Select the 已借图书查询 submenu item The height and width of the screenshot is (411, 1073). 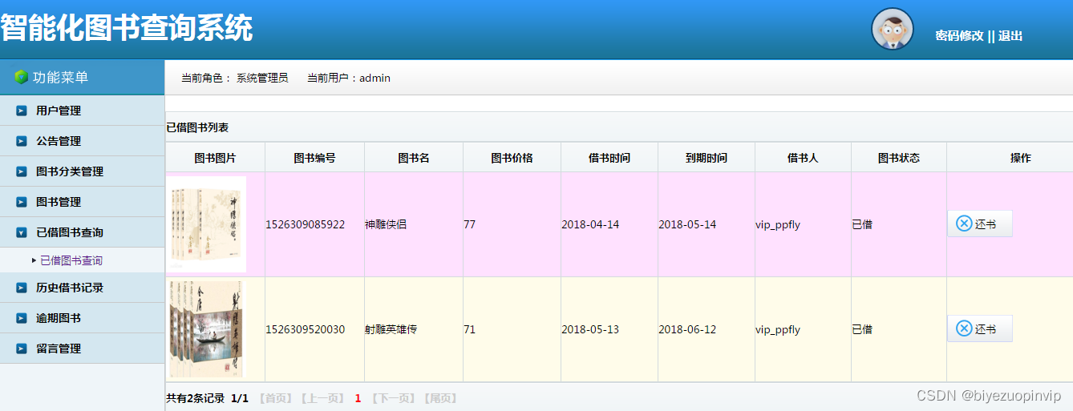tap(71, 260)
